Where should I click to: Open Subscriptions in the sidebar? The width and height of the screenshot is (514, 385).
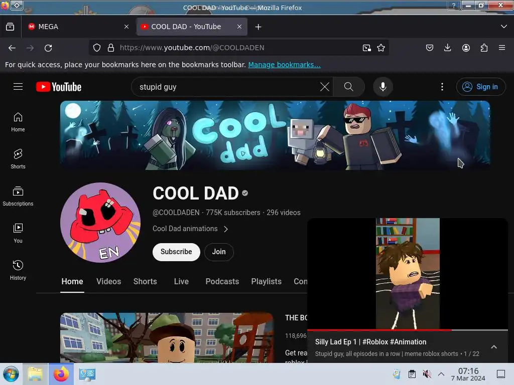point(18,196)
